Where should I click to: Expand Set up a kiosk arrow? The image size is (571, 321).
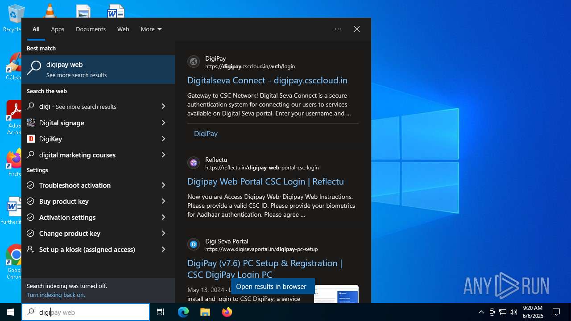pyautogui.click(x=163, y=249)
